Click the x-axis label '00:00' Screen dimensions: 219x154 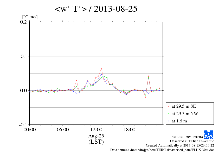click(30, 130)
